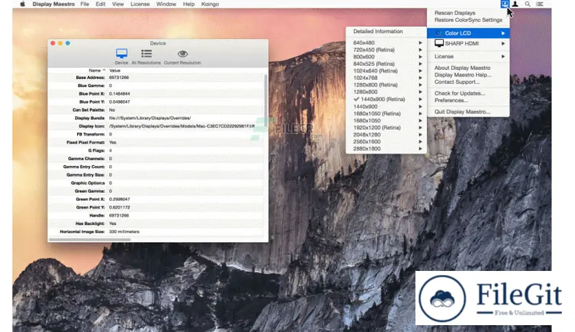This screenshot has width=575, height=332.
Task: Click the Color LCD display icon
Action: point(439,33)
